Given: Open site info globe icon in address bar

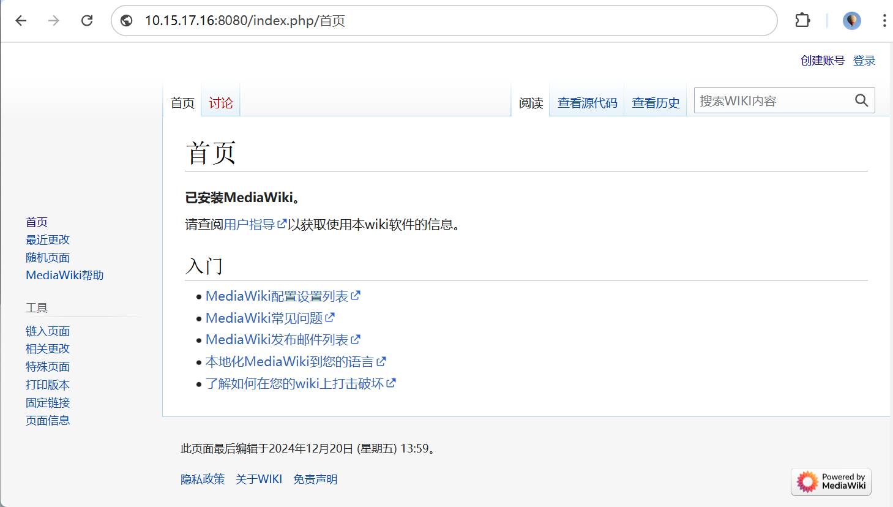Looking at the screenshot, I should 127,21.
